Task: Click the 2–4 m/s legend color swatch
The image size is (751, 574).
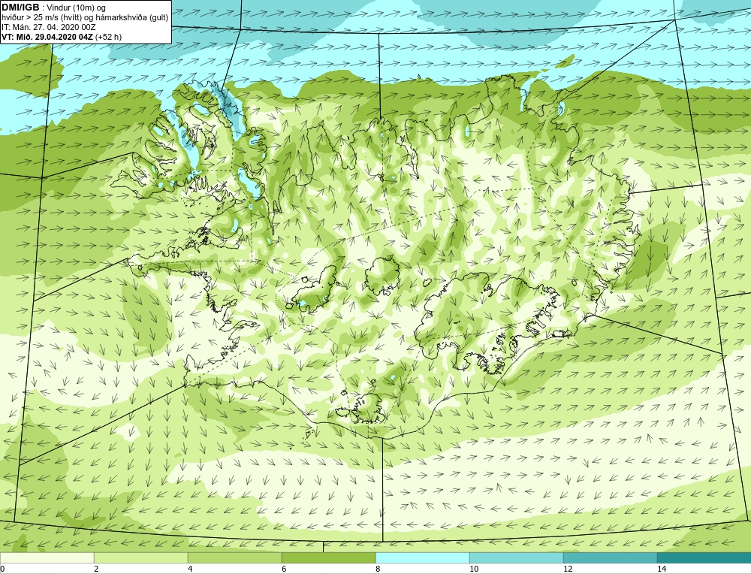Action: pos(141,557)
